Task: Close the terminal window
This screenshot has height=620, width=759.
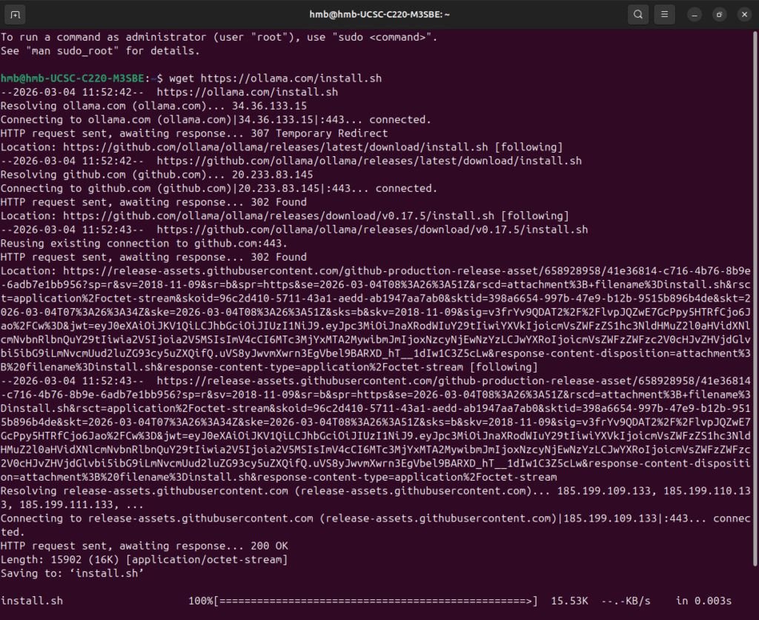Action: (x=743, y=14)
